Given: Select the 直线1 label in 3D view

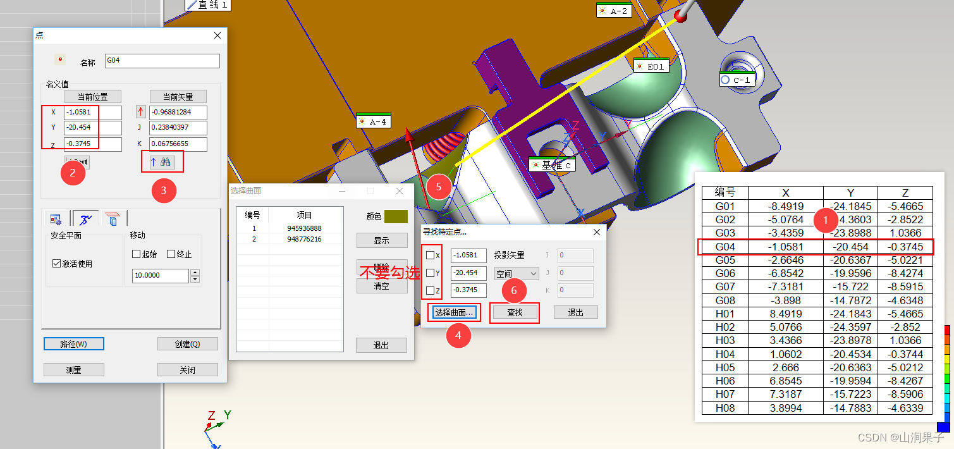Looking at the screenshot, I should pyautogui.click(x=207, y=5).
